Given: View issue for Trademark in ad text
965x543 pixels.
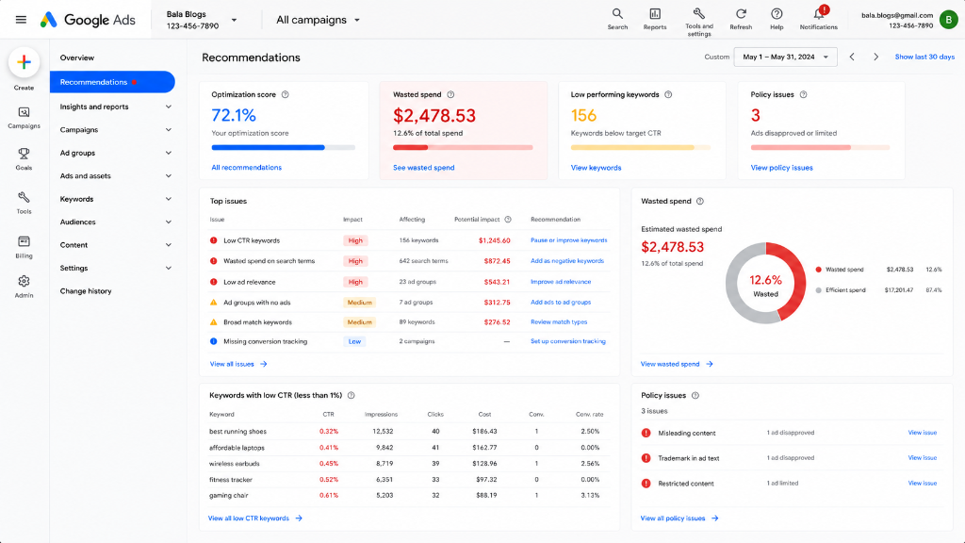Looking at the screenshot, I should [x=922, y=458].
